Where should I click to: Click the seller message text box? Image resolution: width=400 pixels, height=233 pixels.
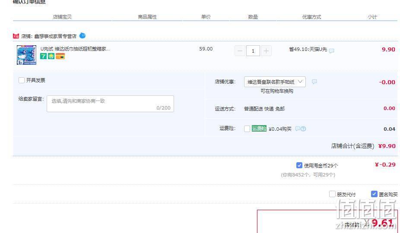tap(110, 104)
